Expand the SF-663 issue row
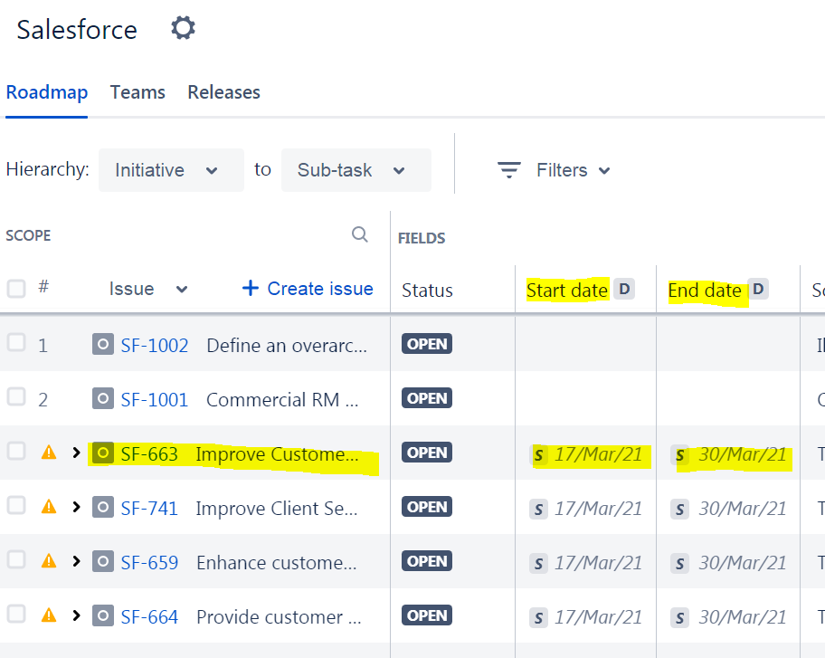825x658 pixels. (x=76, y=453)
